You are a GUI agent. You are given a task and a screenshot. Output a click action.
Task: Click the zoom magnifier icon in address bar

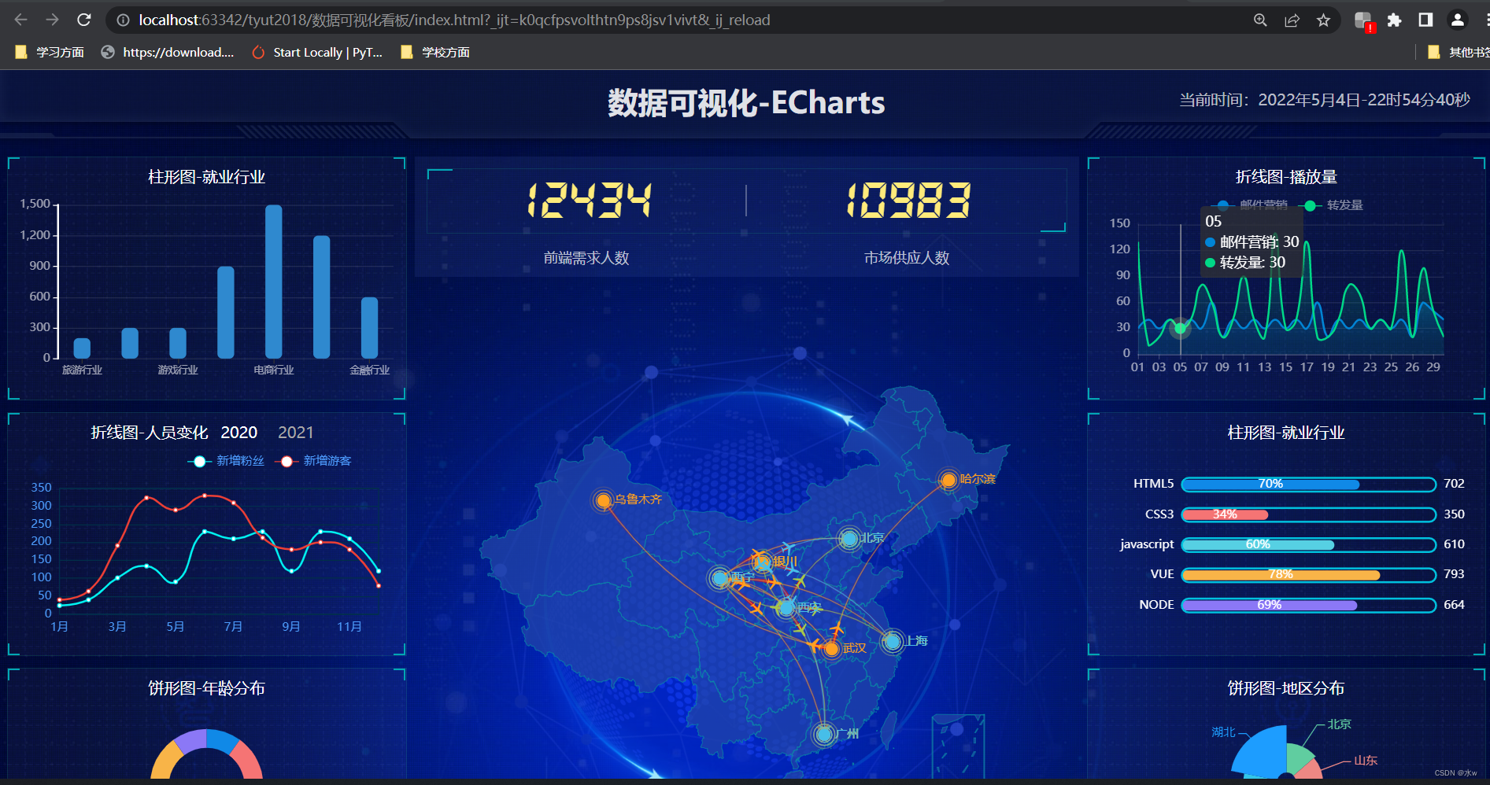tap(1260, 20)
